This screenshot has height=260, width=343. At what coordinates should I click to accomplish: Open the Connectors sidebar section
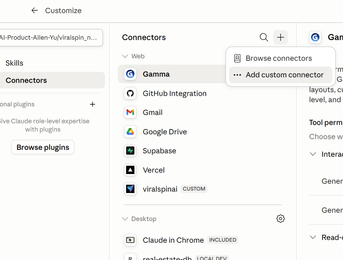point(52,80)
